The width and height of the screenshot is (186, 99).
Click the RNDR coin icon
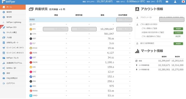point(31,62)
